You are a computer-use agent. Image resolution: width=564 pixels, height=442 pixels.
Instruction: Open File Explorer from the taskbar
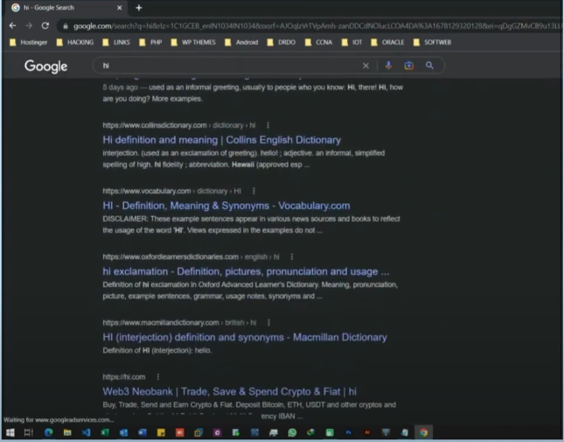(67, 432)
